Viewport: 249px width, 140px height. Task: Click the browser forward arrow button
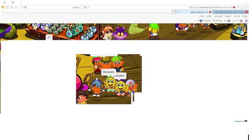[x=239, y=7]
